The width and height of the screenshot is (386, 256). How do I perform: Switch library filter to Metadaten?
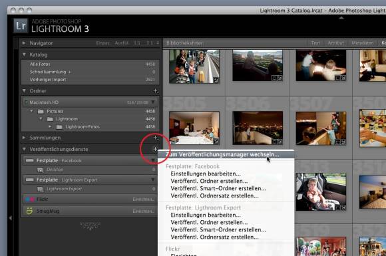click(362, 43)
